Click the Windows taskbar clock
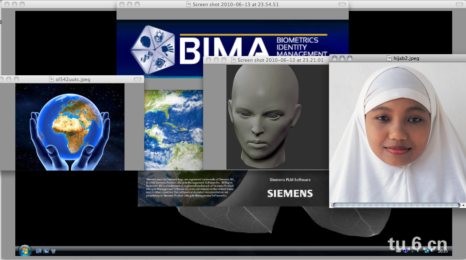466x260 pixels. pos(443,251)
